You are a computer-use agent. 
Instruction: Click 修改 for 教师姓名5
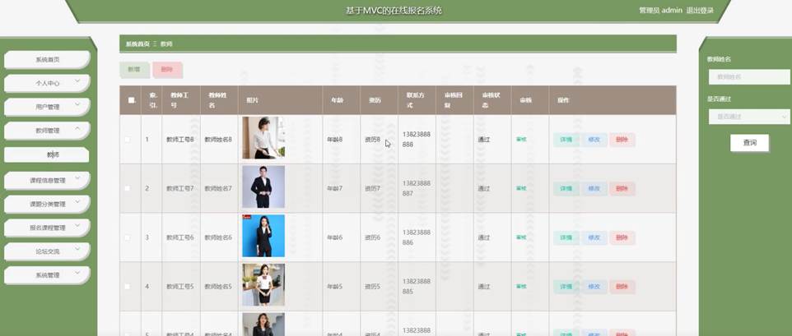click(594, 288)
